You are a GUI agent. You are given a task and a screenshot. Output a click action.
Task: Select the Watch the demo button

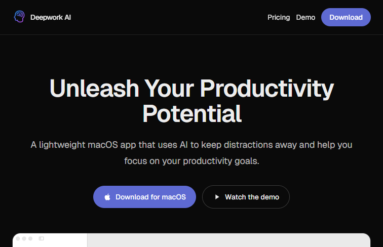pos(246,197)
